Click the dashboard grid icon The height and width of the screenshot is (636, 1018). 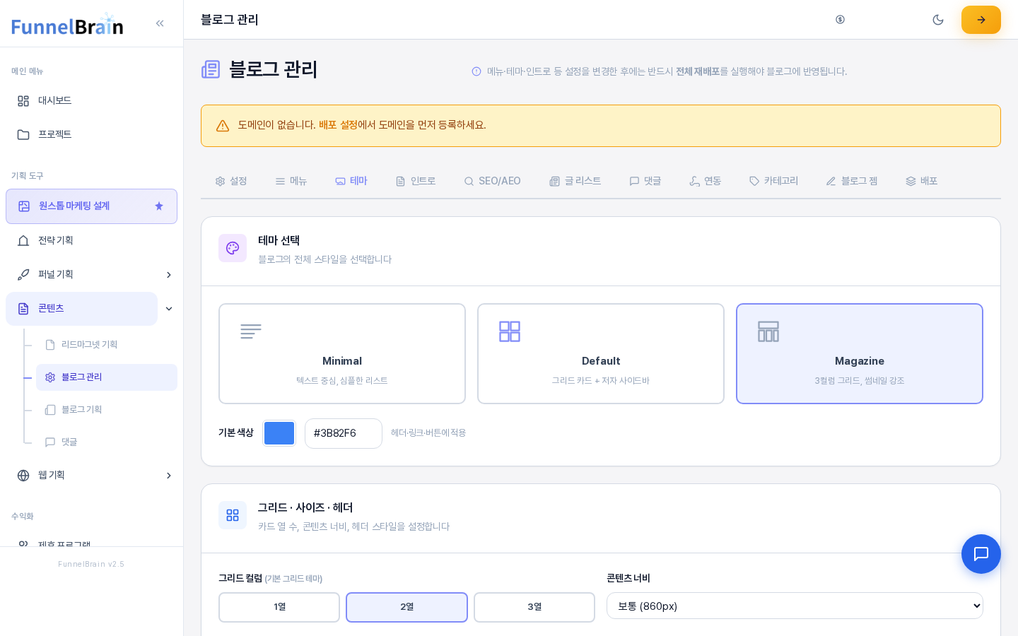tap(23, 101)
